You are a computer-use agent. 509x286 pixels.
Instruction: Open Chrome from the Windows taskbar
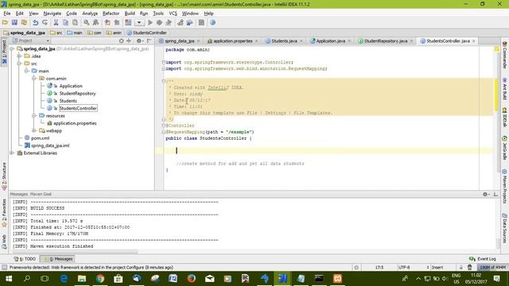pyautogui.click(x=100, y=279)
